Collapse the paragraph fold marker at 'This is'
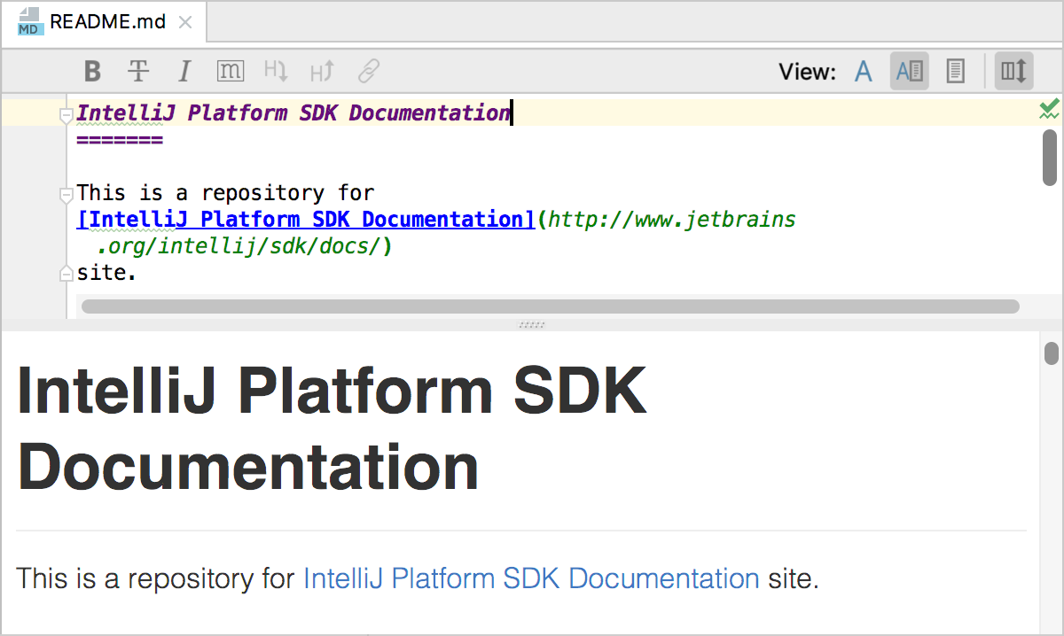The width and height of the screenshot is (1064, 636). [66, 194]
